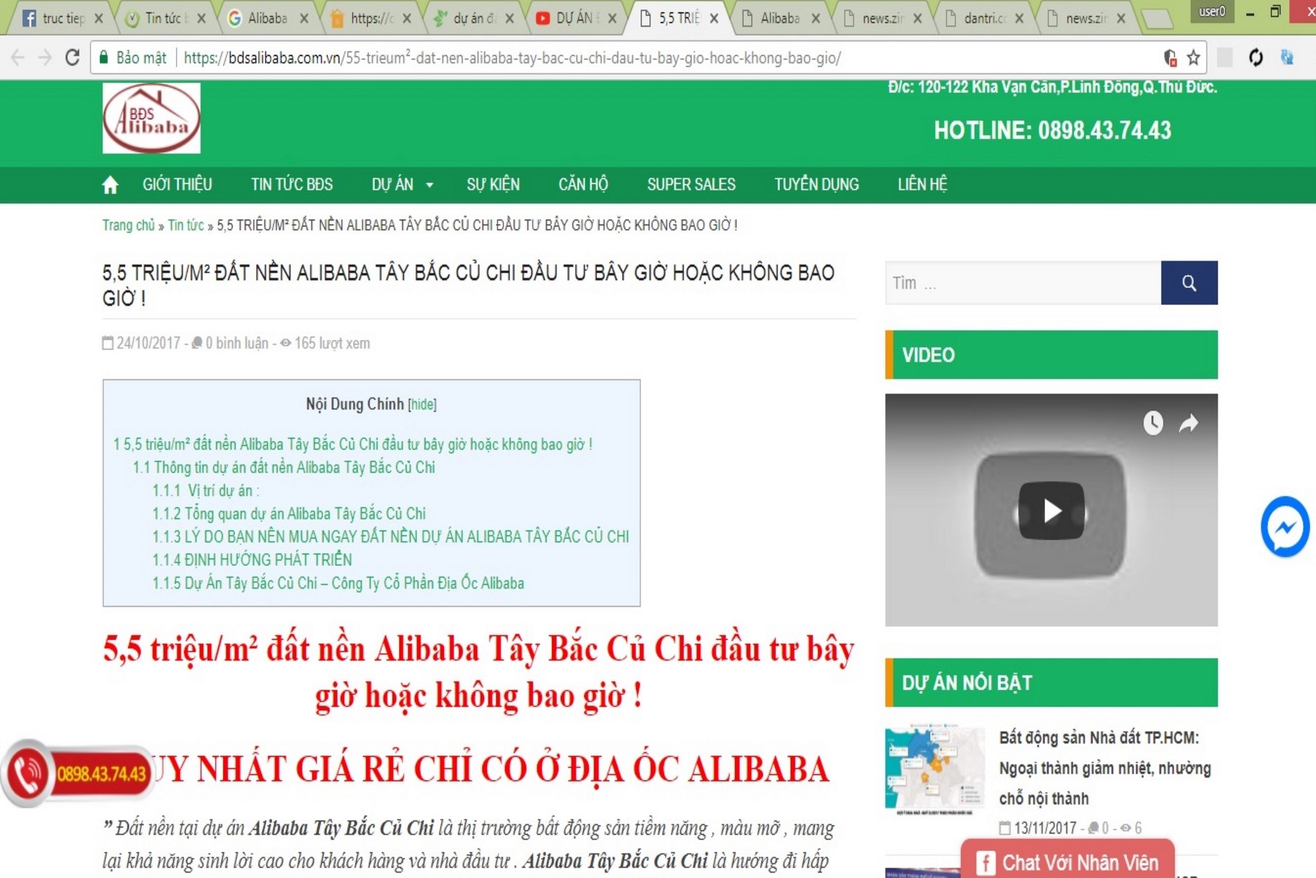Click the green secure padlock icon
The width and height of the screenshot is (1316, 878).
pyautogui.click(x=104, y=57)
